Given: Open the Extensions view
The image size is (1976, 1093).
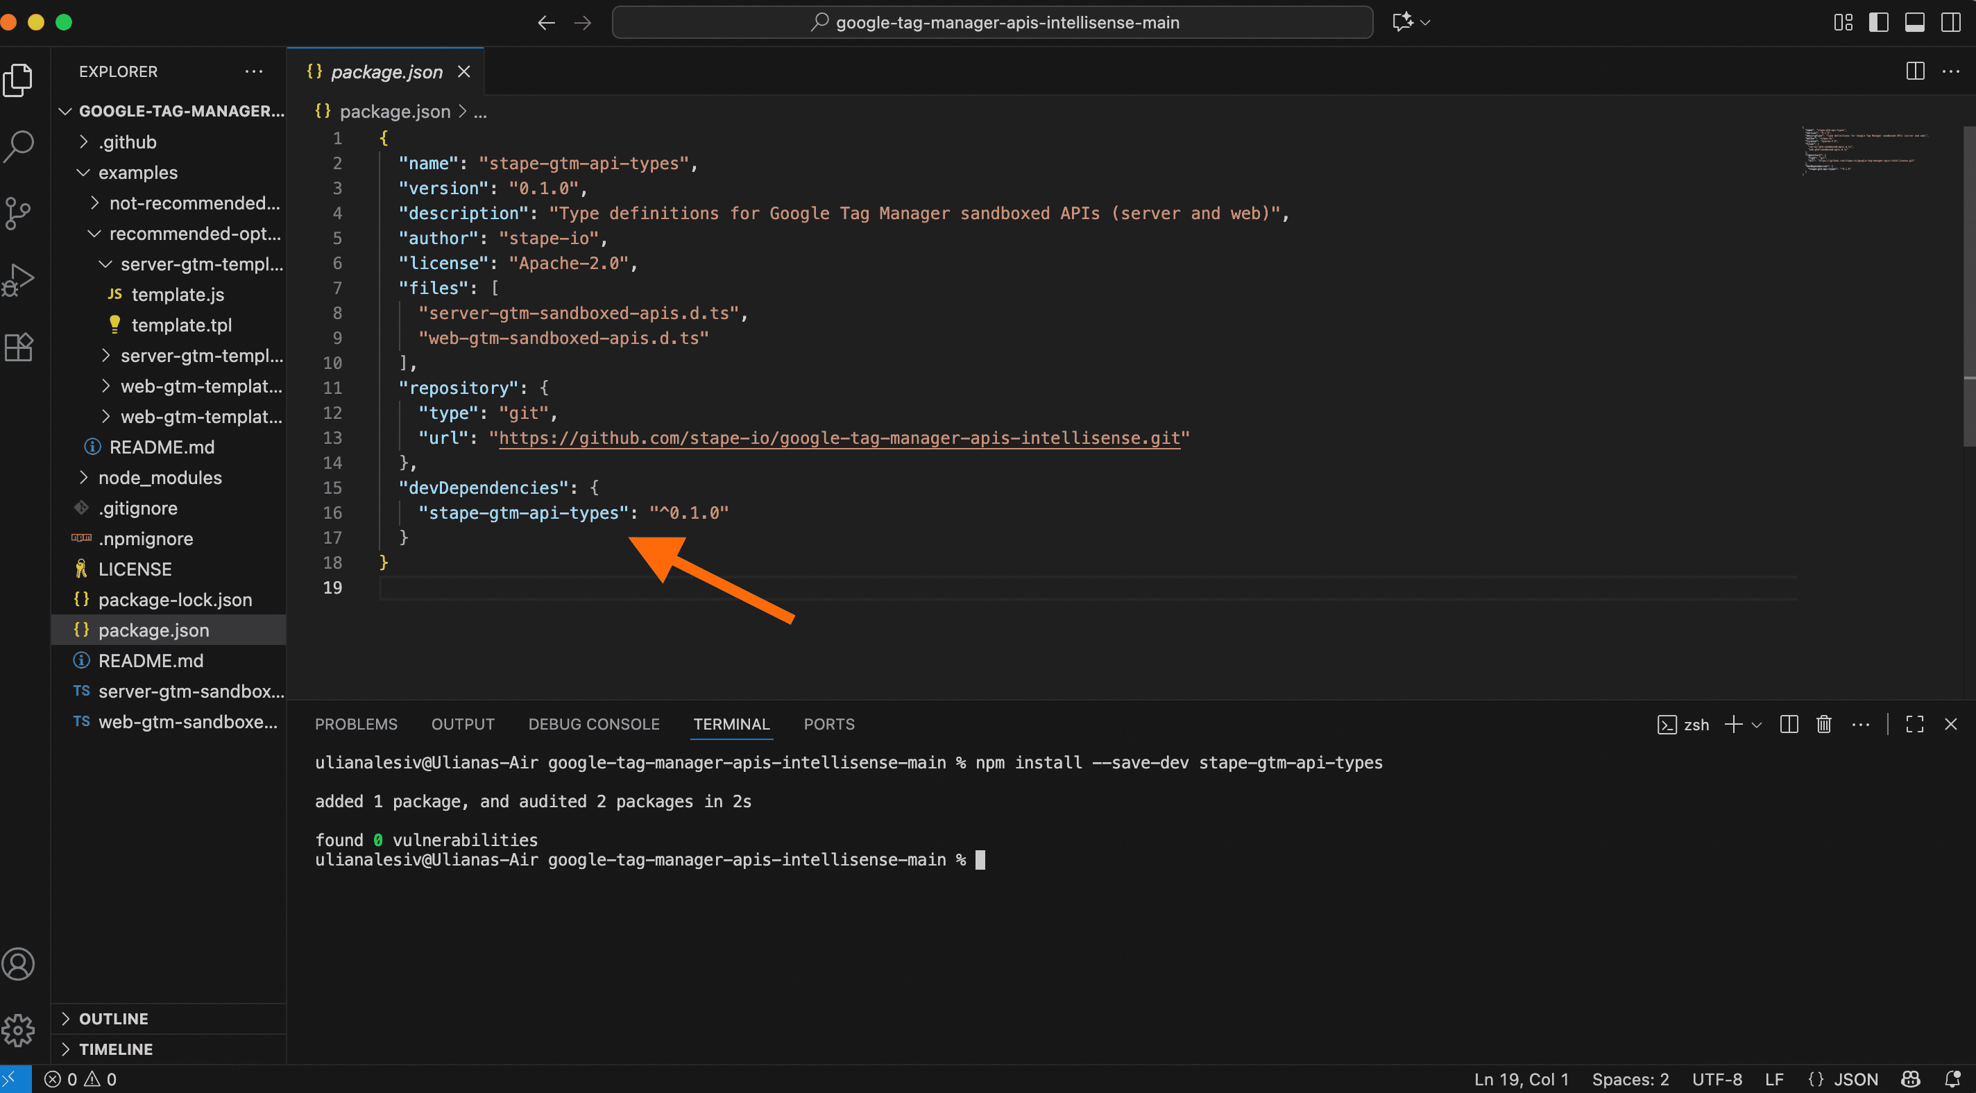Looking at the screenshot, I should click(19, 347).
